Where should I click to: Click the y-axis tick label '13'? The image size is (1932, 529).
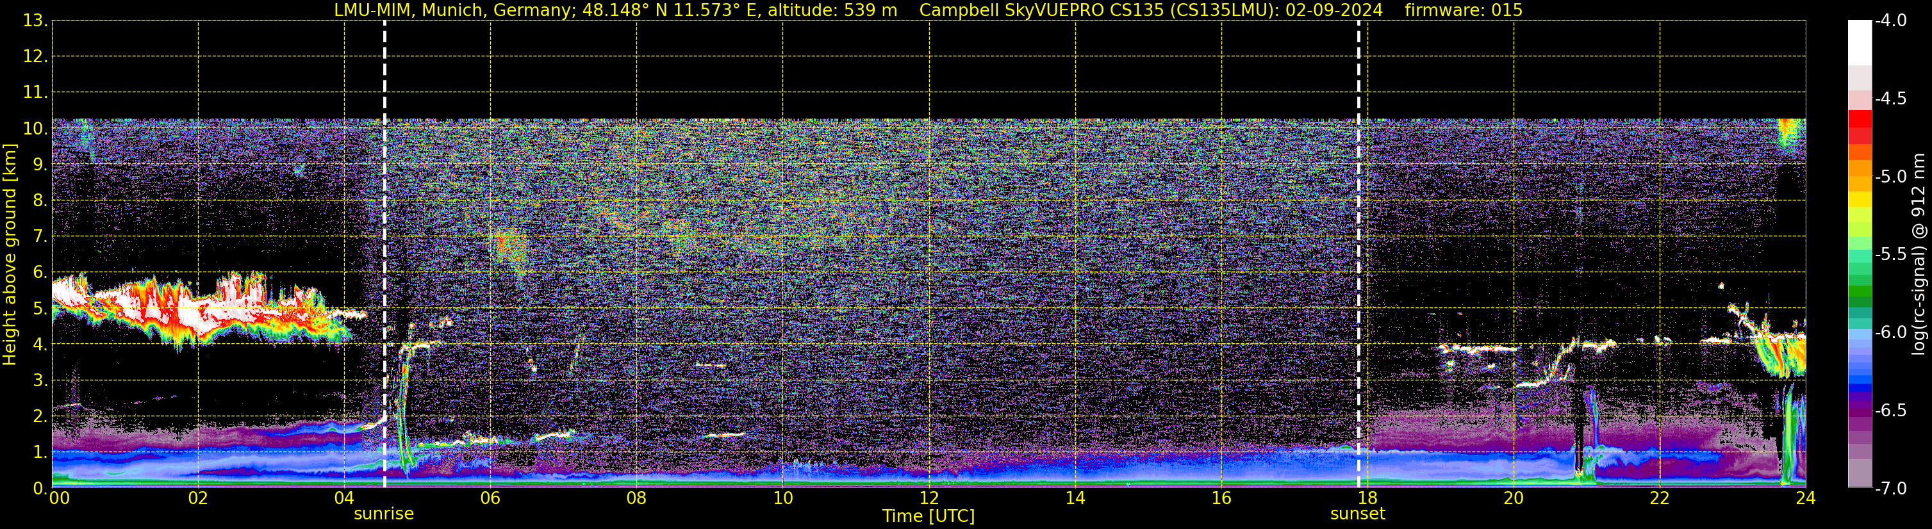tap(34, 20)
